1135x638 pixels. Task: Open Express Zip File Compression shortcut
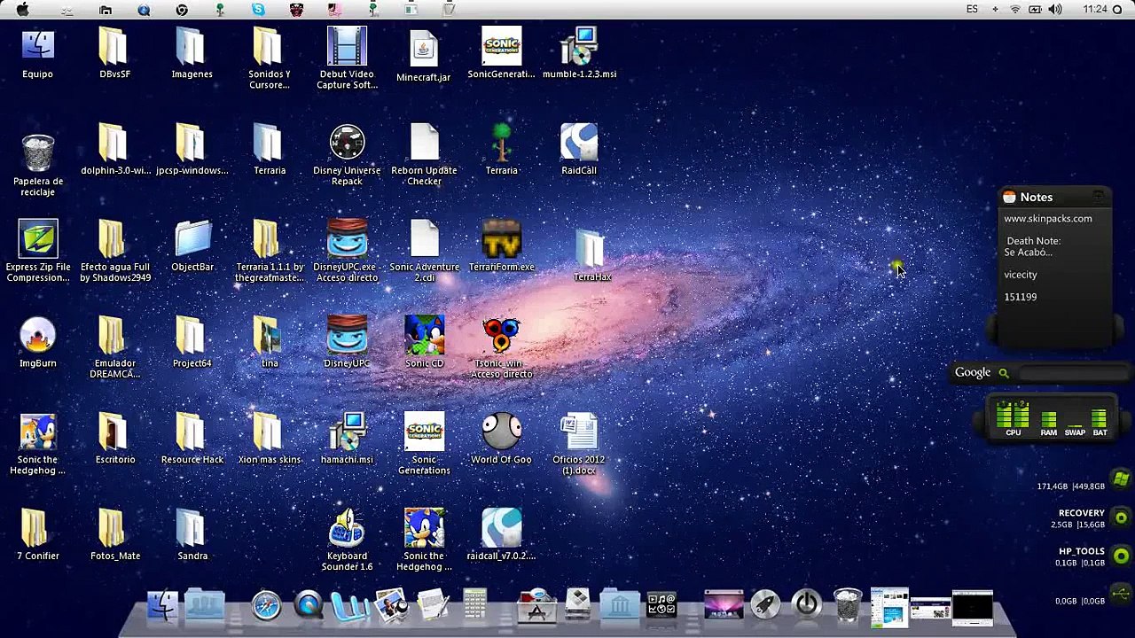(37, 239)
